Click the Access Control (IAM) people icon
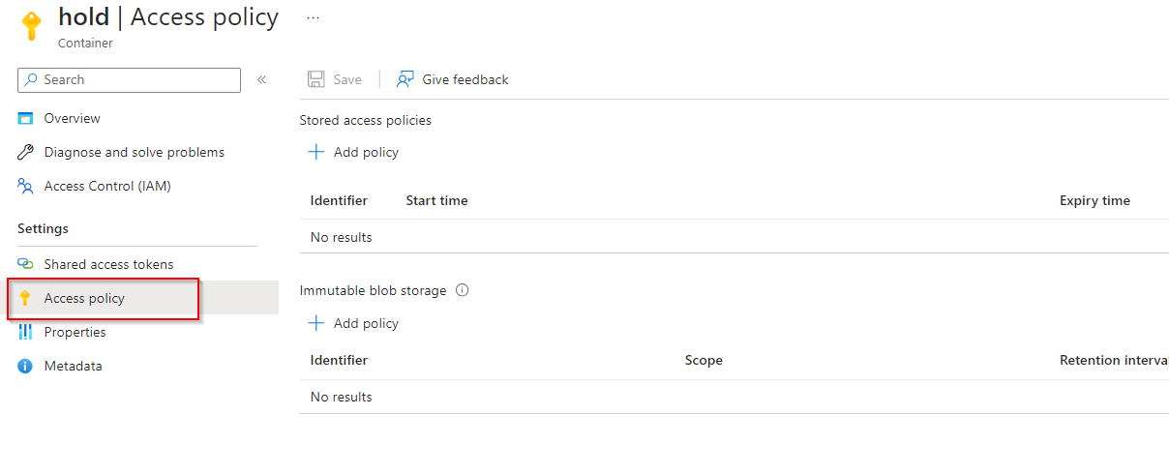The image size is (1169, 474). pyautogui.click(x=26, y=186)
